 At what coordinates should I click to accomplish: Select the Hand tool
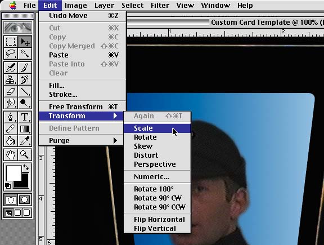coord(11,155)
